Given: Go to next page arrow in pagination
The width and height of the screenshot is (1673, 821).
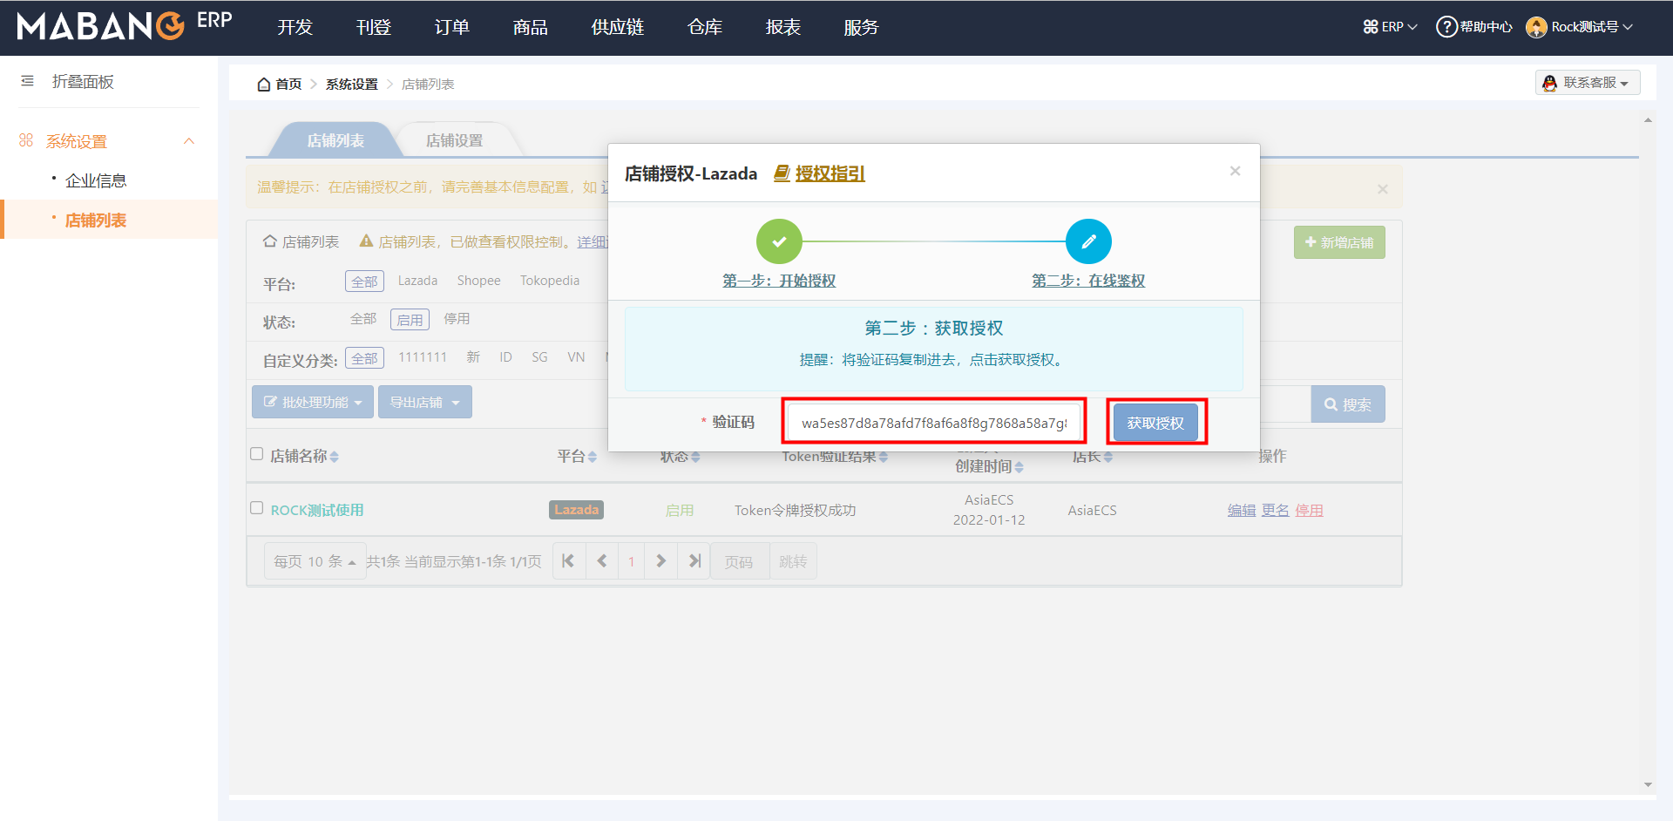Looking at the screenshot, I should (x=661, y=561).
